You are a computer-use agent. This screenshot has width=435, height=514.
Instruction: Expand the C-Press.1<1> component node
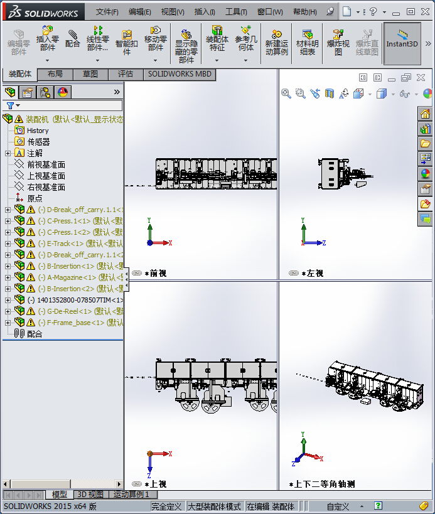(8, 222)
